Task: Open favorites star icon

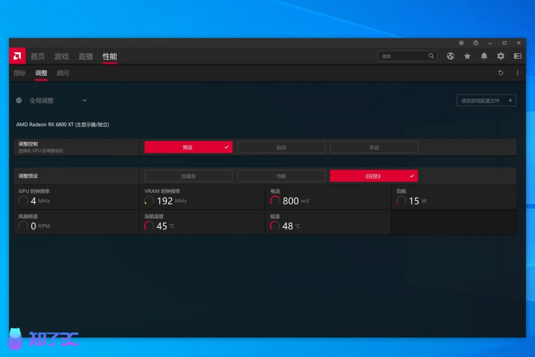Action: pyautogui.click(x=467, y=56)
